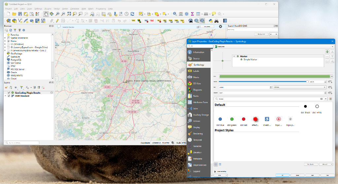The image size is (338, 184).
Task: Pick the red starburst effect symbol
Action: click(x=255, y=119)
